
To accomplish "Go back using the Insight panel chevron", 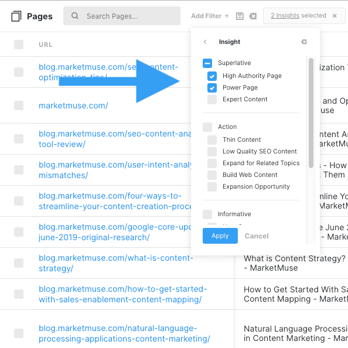I will 205,42.
